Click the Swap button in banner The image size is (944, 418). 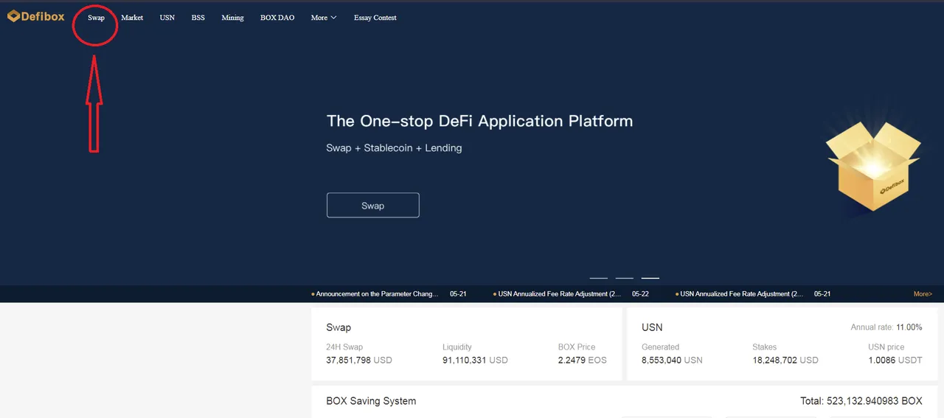click(x=372, y=206)
